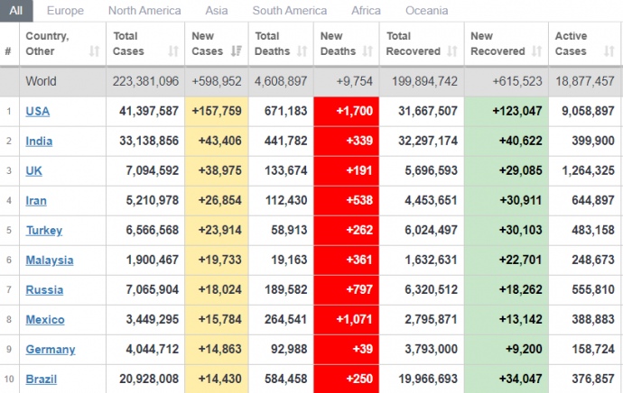Follow the Malaysia country link
623x393 pixels.
(x=50, y=260)
